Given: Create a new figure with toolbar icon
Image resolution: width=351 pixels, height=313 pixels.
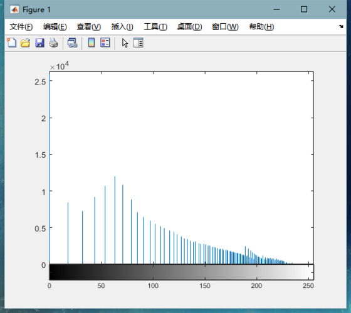Looking at the screenshot, I should [12, 43].
